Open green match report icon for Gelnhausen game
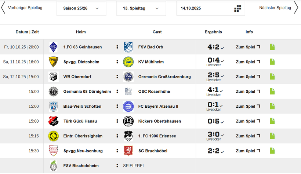 pos(272,47)
